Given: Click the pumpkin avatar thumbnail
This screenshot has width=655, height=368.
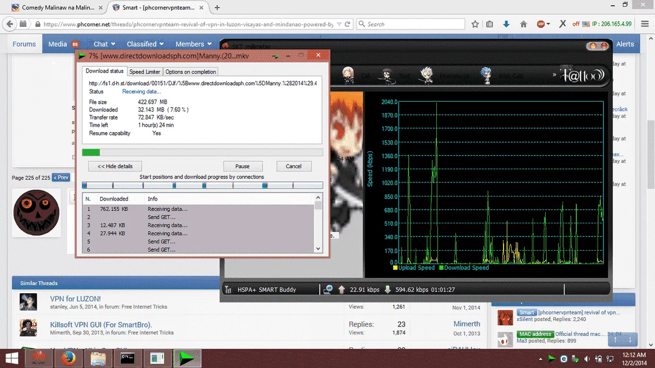Looking at the screenshot, I should coord(36,213).
